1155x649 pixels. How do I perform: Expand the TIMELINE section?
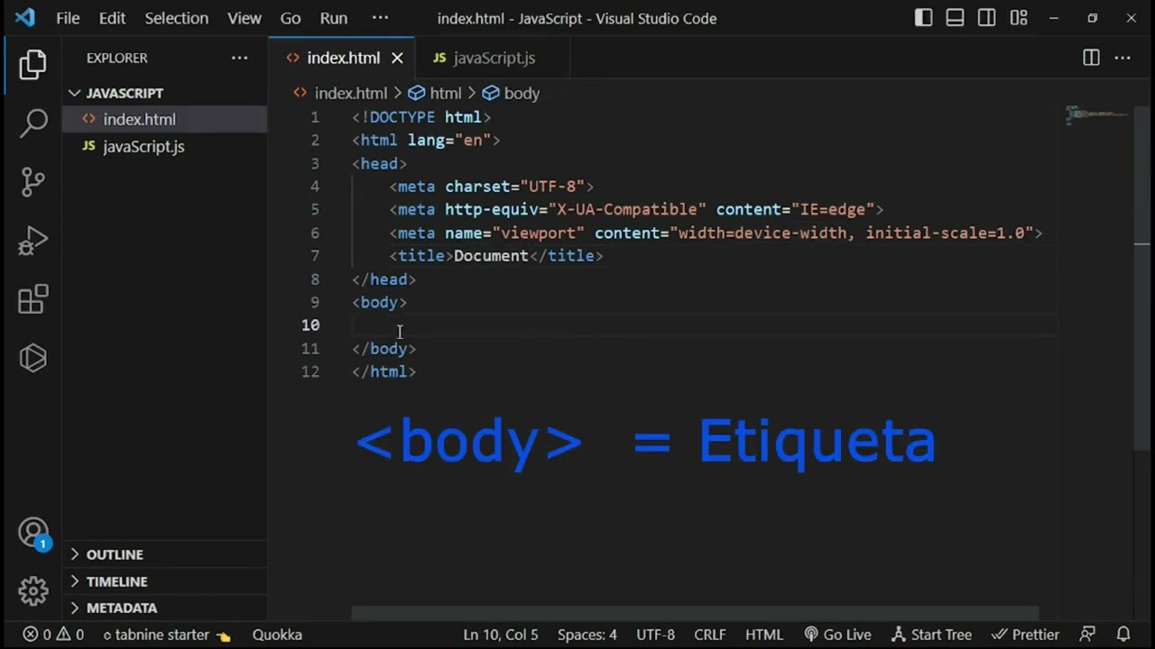164,581
